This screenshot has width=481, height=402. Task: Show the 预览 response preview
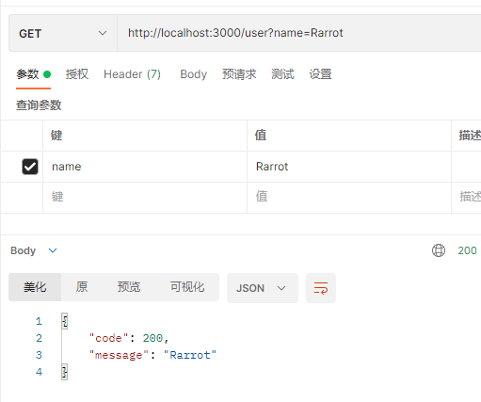tap(129, 287)
